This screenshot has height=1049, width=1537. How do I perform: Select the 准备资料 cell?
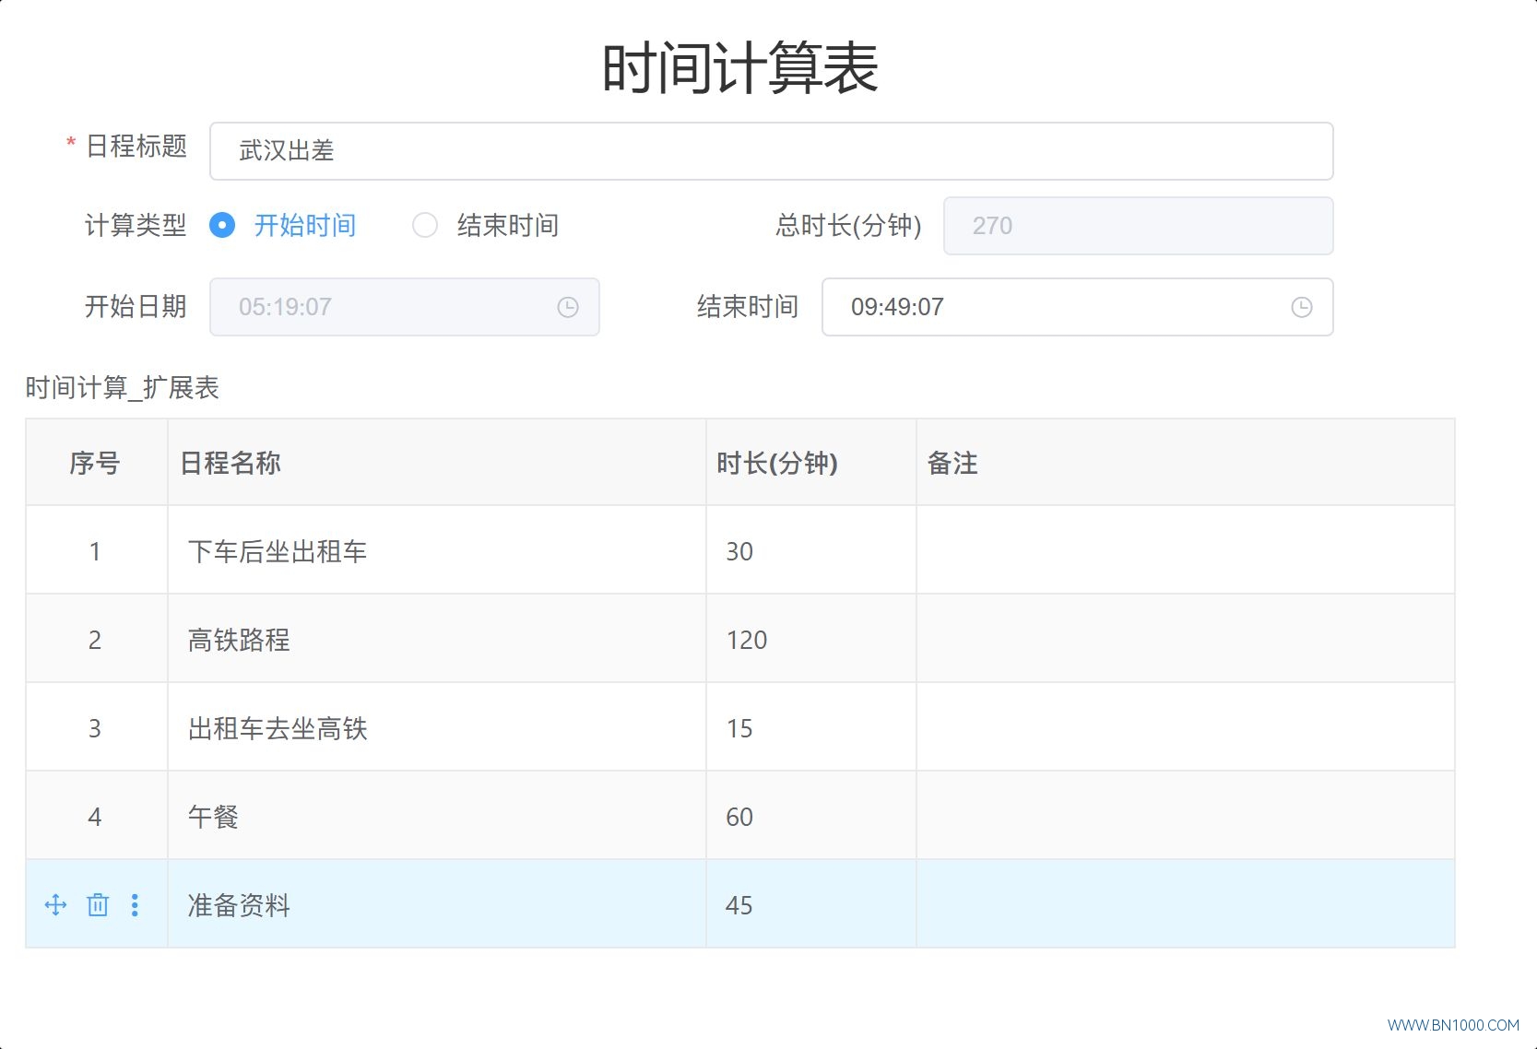click(437, 904)
